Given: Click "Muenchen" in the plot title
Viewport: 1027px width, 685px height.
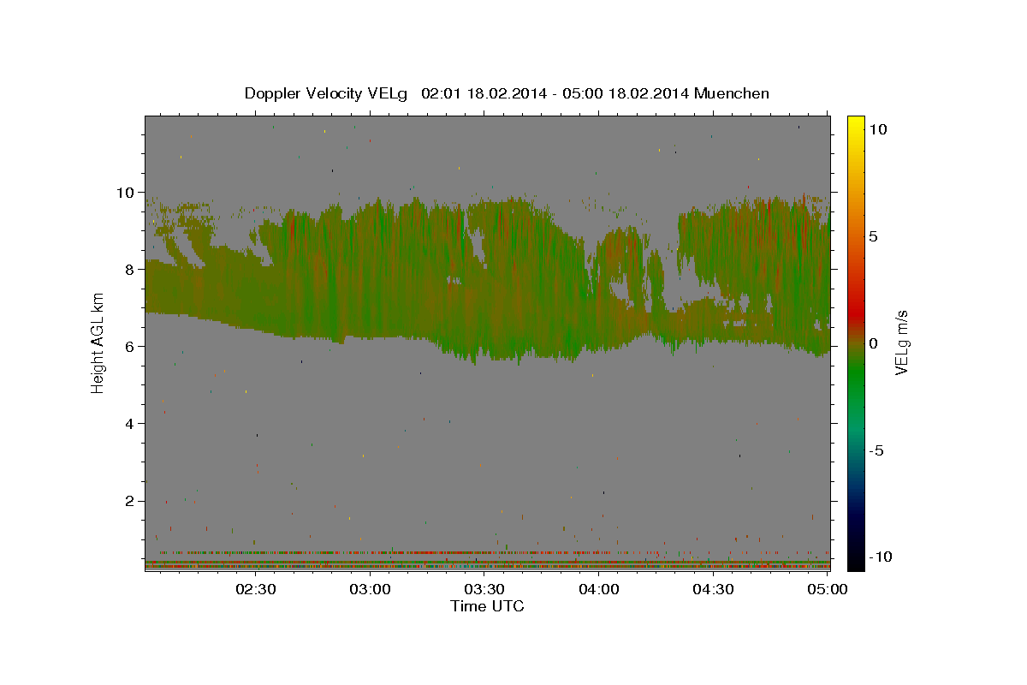Looking at the screenshot, I should [732, 93].
